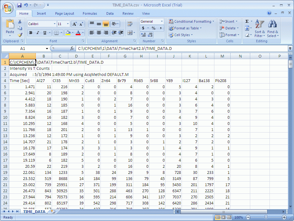Screen dimensions: 294x221
Task: Select the TIME_DATA sheet tab
Action: tap(34, 212)
